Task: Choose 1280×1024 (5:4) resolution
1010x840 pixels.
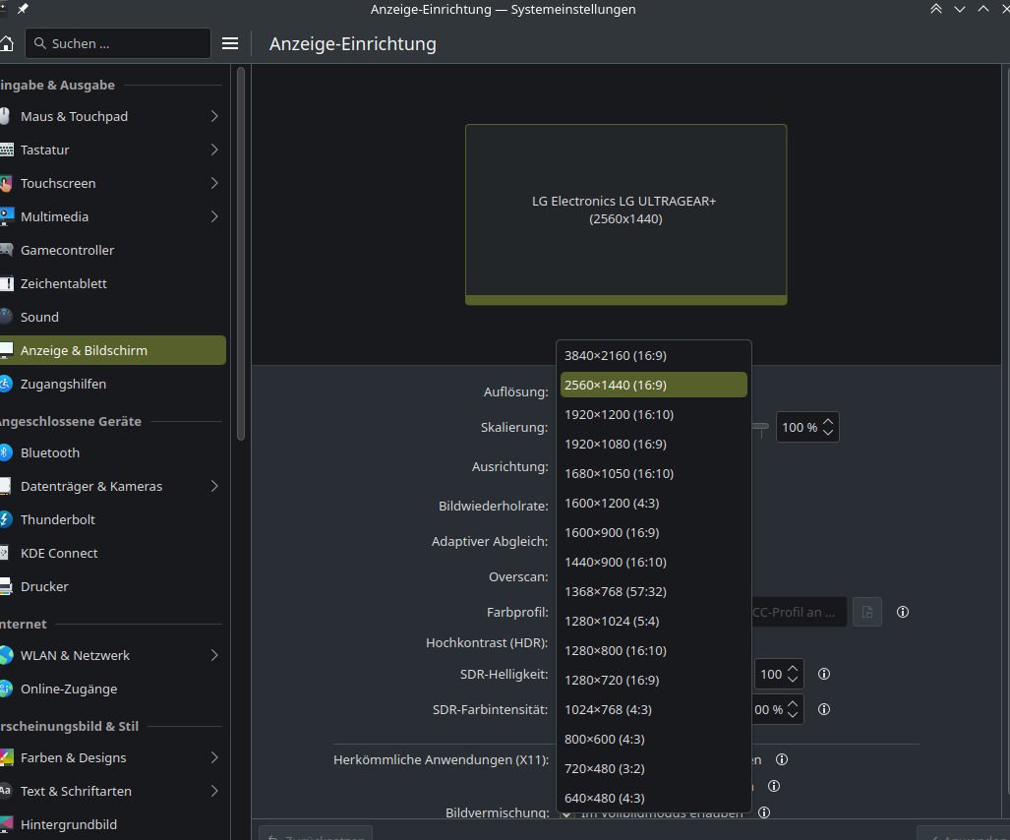Action: [x=653, y=621]
